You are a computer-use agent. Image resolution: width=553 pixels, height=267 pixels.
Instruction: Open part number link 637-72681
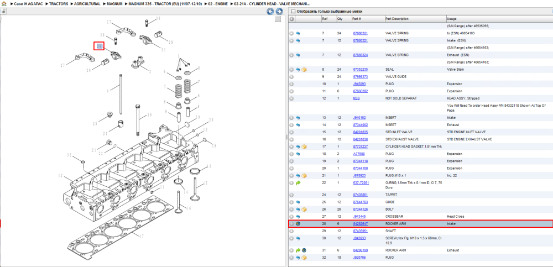coord(361,183)
